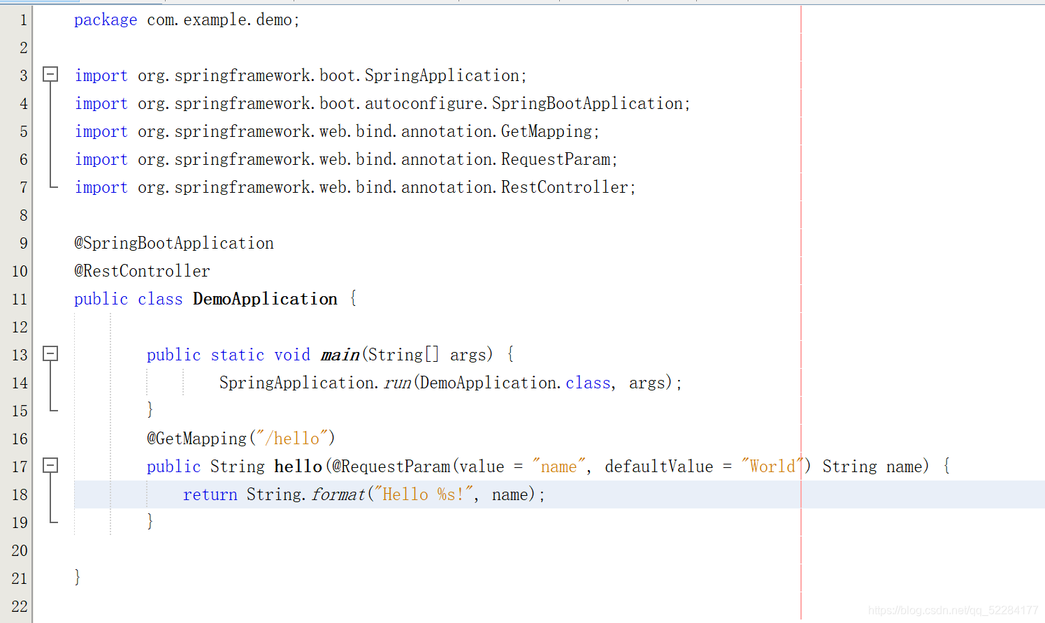
Task: Click the @SpringBootApplication annotation
Action: [x=174, y=244]
